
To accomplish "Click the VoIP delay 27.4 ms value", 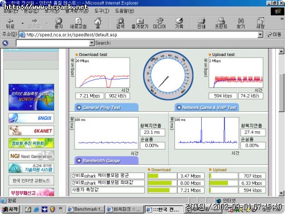I will click(253, 132).
